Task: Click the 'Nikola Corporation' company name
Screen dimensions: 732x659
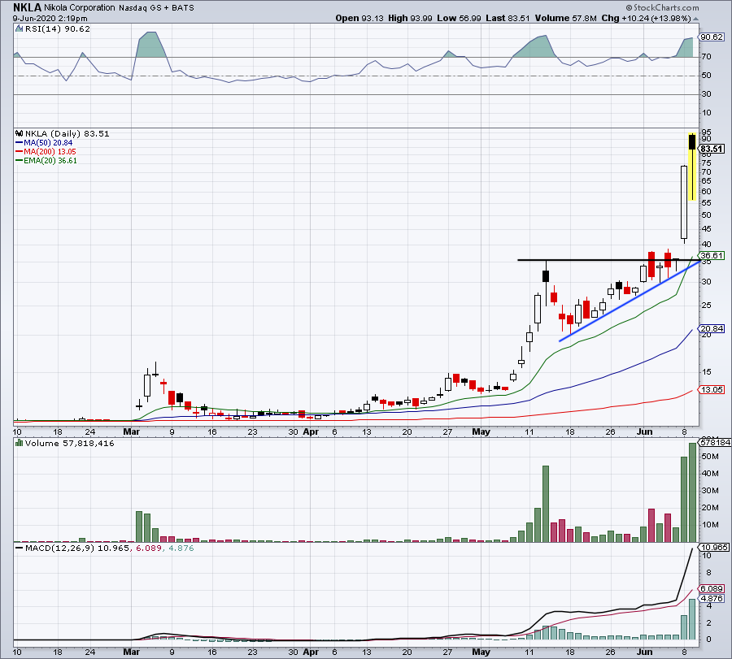Action: coord(80,8)
